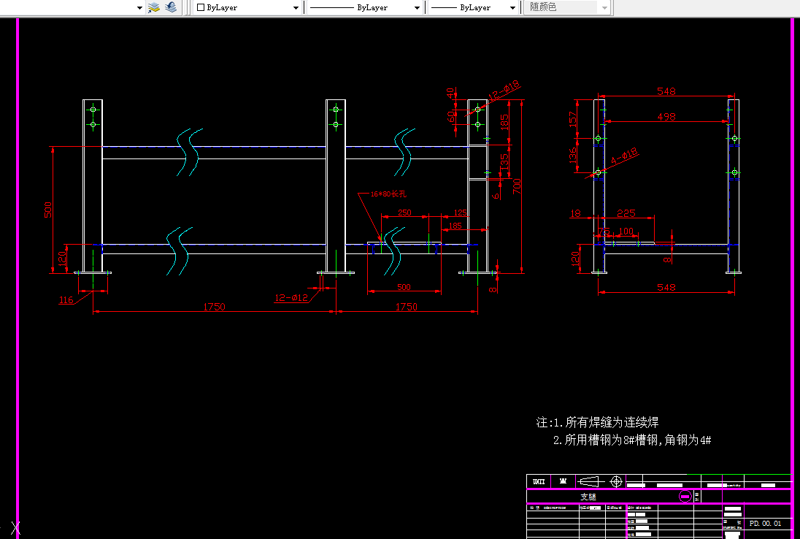This screenshot has height=539, width=800.
Task: Click Make Object's Layer Current icon
Action: (x=153, y=7)
